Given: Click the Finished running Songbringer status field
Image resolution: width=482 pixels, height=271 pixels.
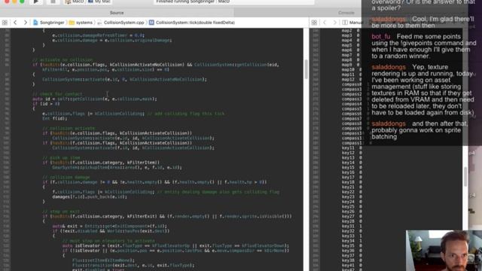Looking at the screenshot, I should (x=234, y=2).
